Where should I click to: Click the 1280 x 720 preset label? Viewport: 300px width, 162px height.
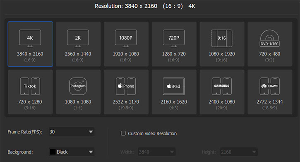click(174, 54)
